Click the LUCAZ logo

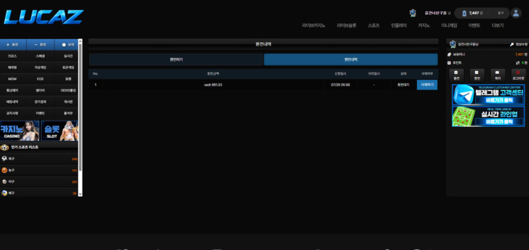pos(44,17)
